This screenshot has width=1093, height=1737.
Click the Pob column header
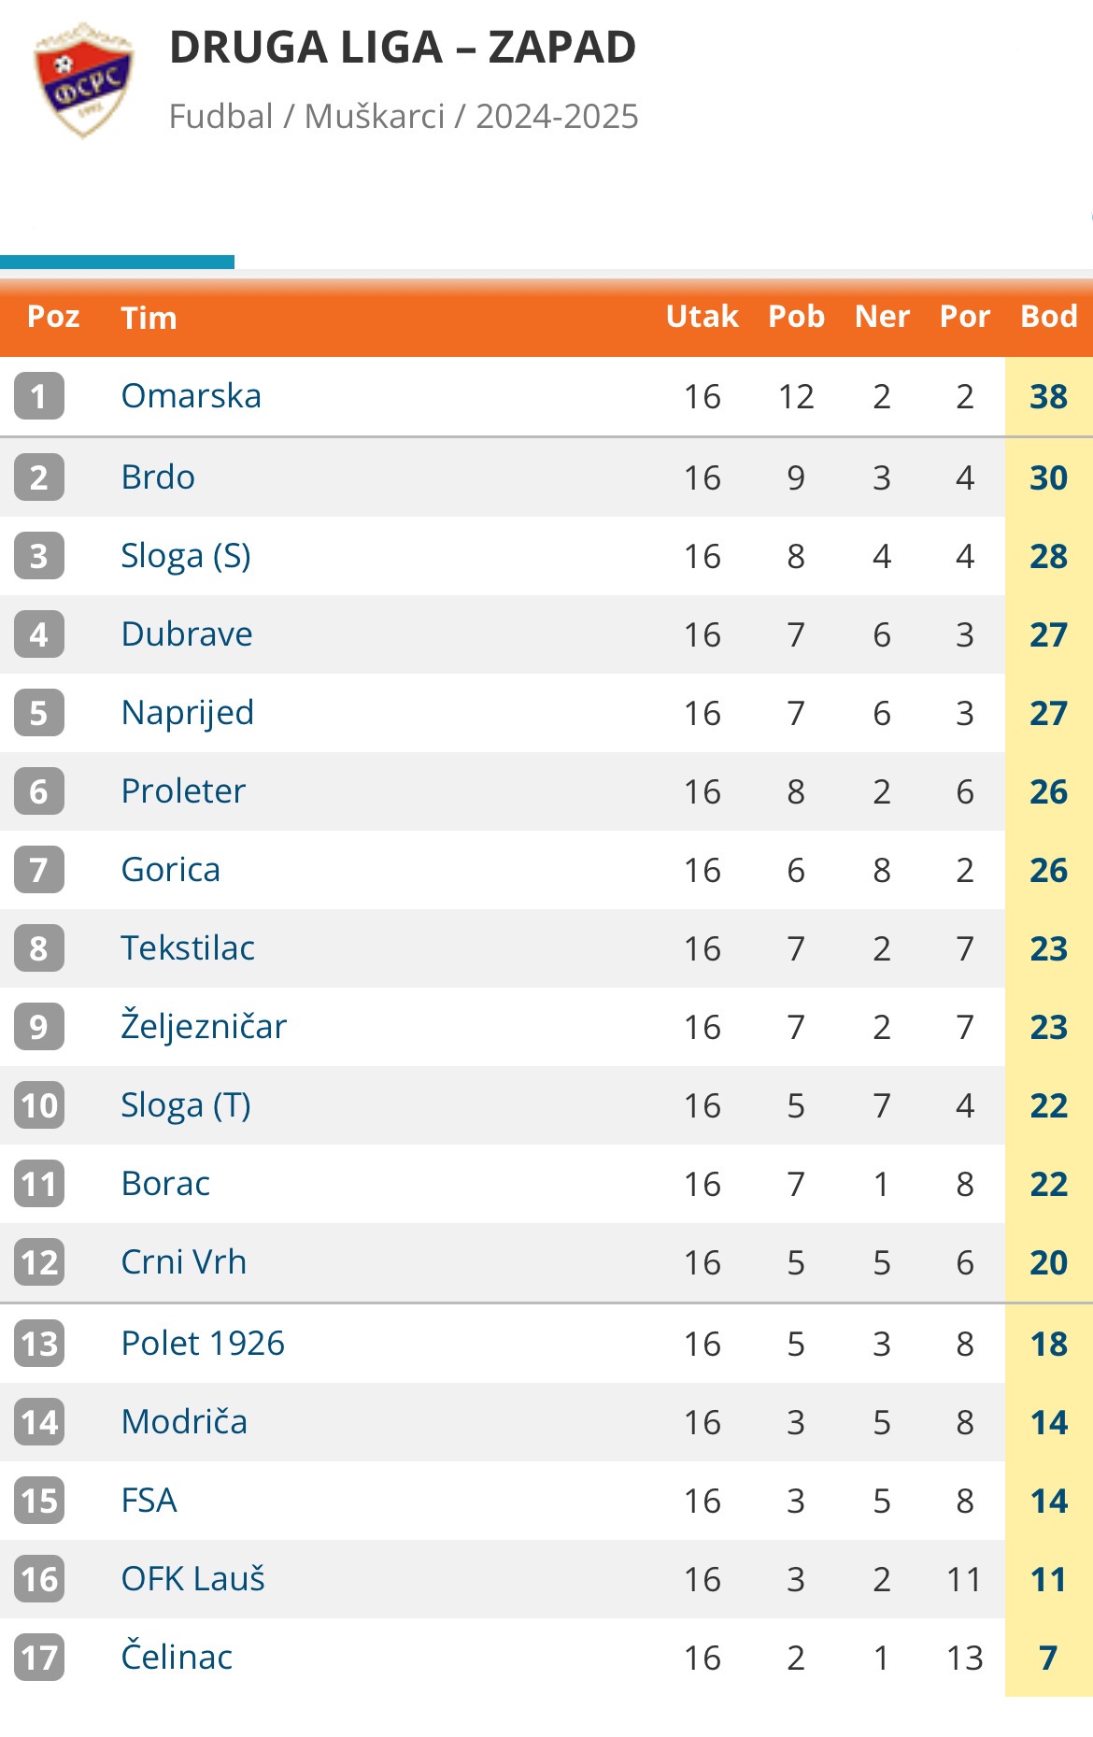(x=796, y=317)
